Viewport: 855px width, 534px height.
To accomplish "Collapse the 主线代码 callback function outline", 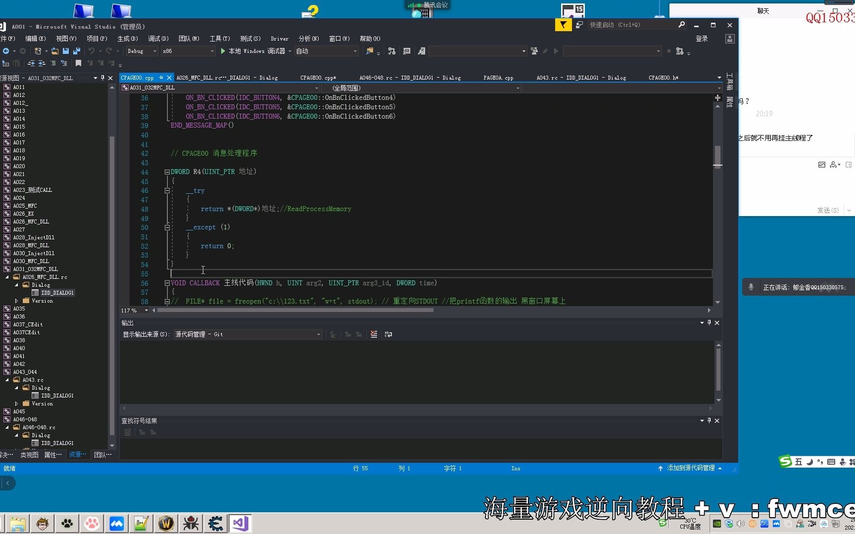I will click(x=167, y=283).
